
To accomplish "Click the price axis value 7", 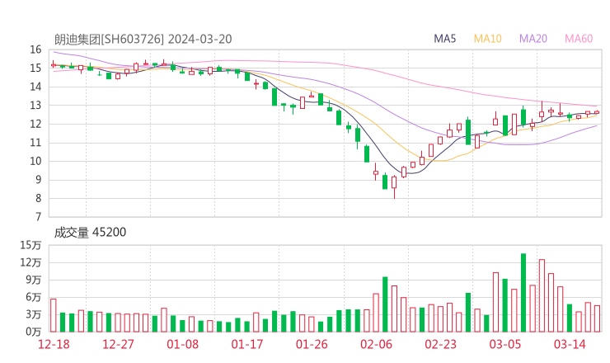I will click(38, 216).
